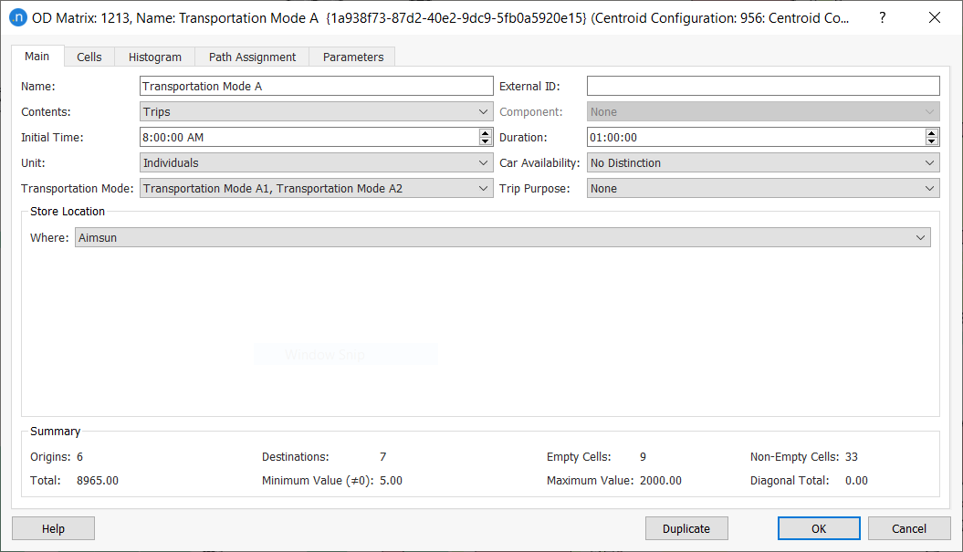Switch to the Cells tab
The height and width of the screenshot is (552, 963).
(x=89, y=57)
